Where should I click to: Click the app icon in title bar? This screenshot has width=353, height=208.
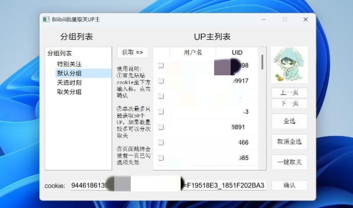pos(46,19)
